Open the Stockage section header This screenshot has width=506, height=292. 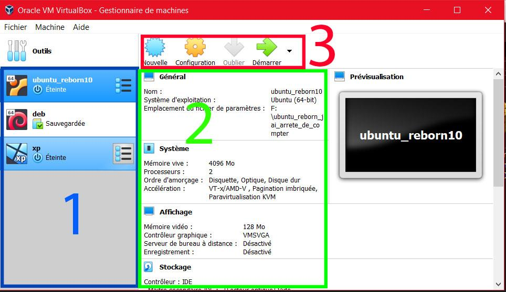click(175, 267)
